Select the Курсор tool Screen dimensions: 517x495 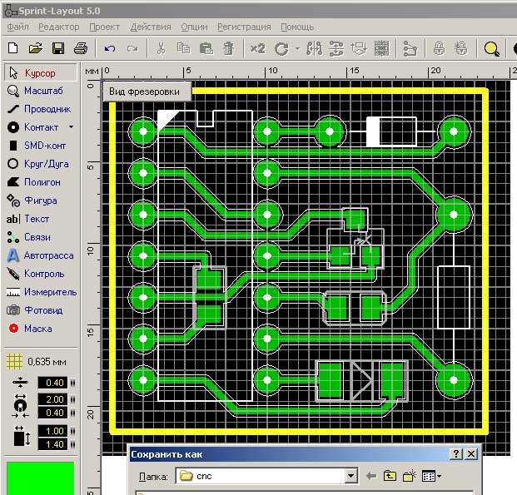coord(41,73)
